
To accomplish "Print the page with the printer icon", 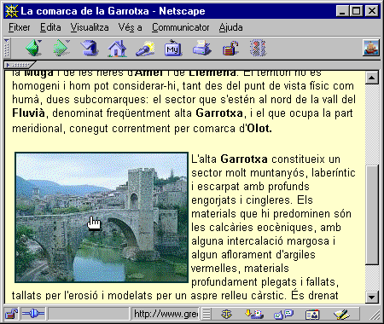I will (201, 48).
